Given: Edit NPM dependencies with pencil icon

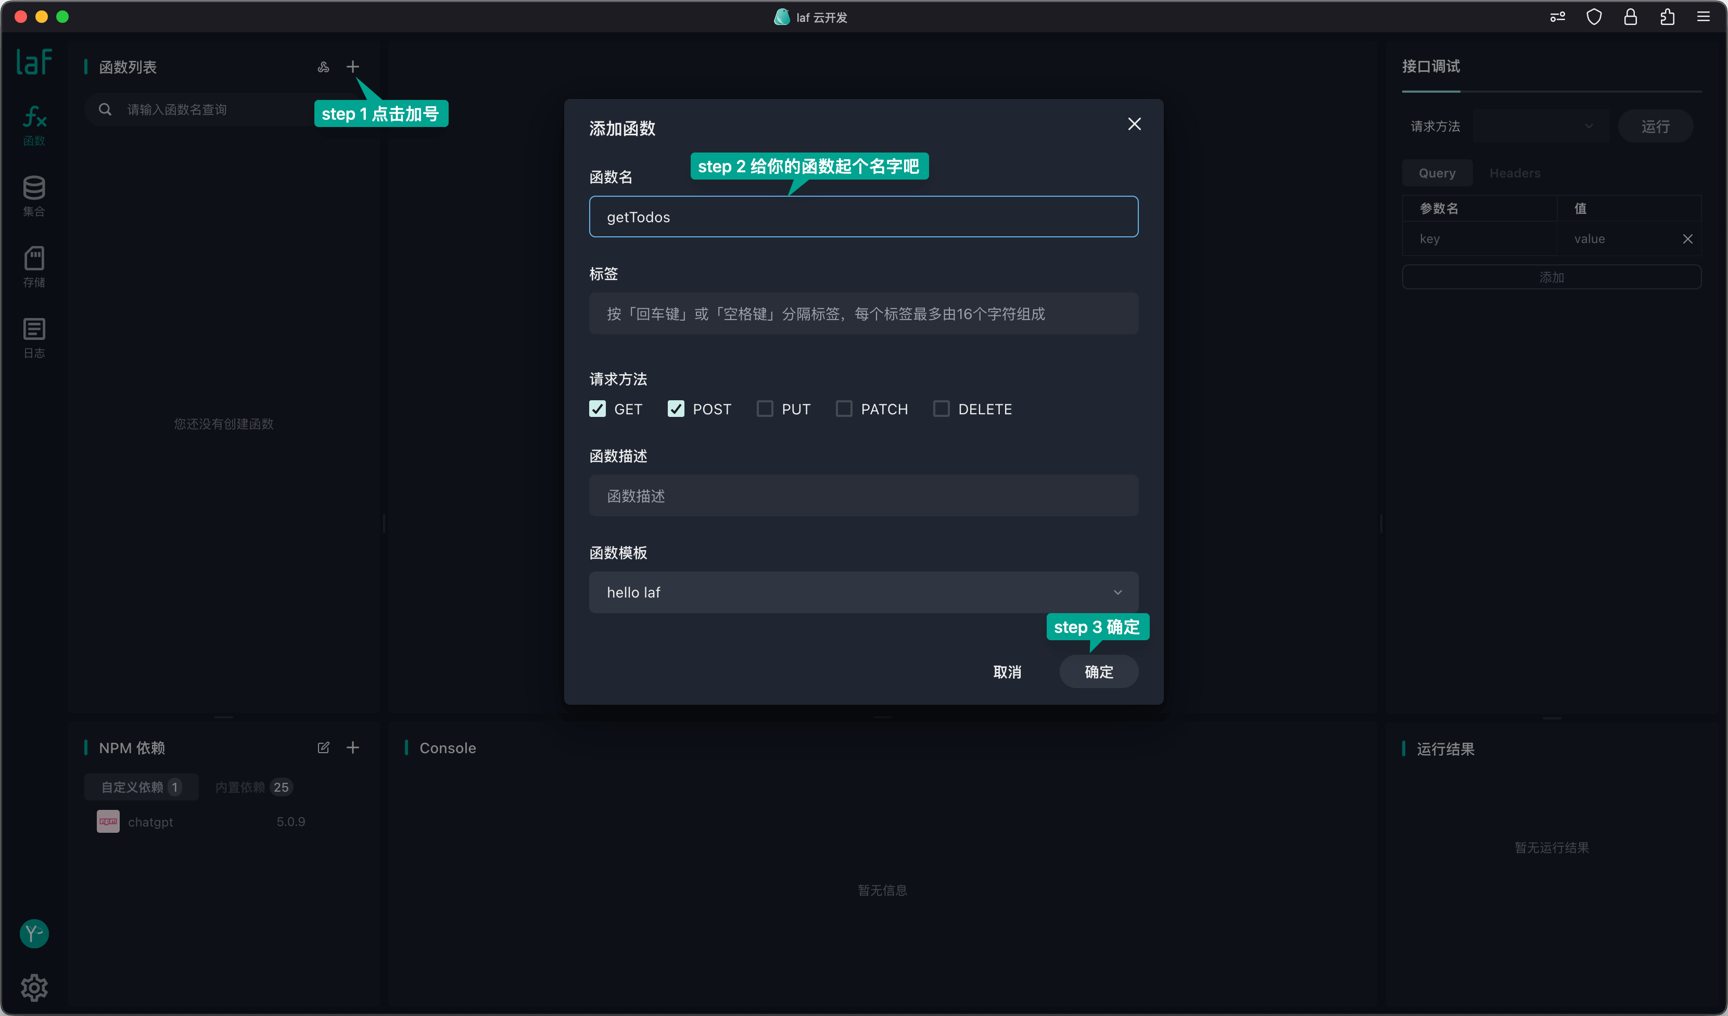Looking at the screenshot, I should pos(324,747).
